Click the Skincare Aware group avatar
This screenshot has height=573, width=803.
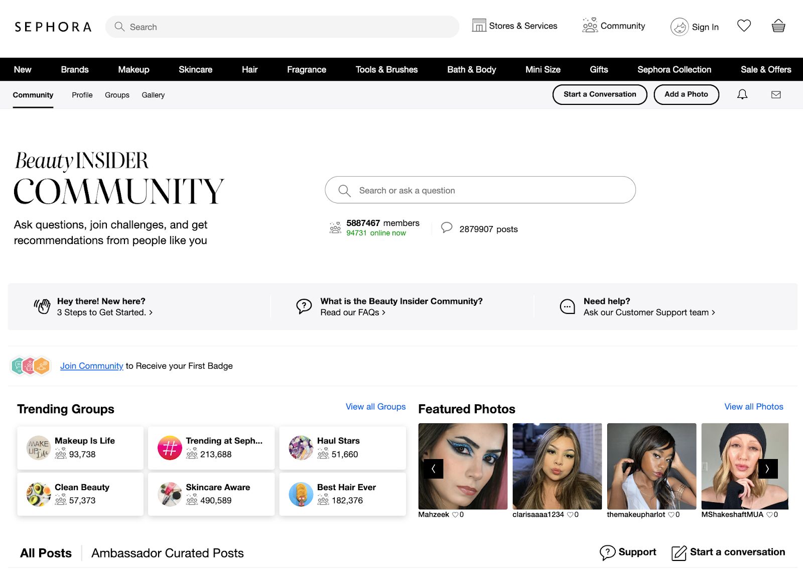point(170,494)
